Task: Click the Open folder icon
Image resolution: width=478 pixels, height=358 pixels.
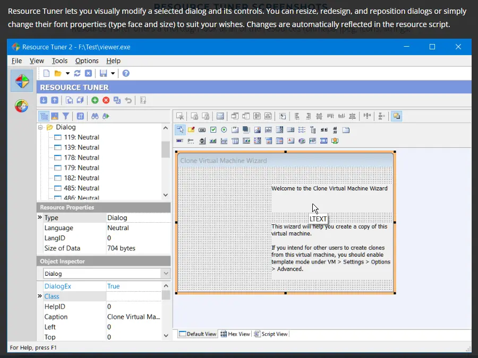Action: coord(57,73)
